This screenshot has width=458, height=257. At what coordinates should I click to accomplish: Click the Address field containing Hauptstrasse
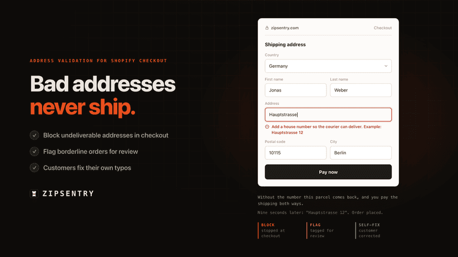click(x=328, y=115)
